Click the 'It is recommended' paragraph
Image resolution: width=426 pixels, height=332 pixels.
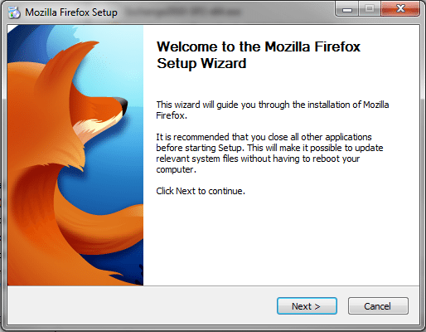269,153
